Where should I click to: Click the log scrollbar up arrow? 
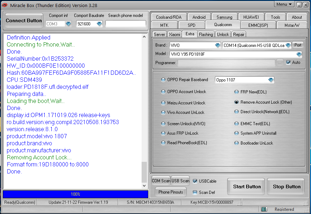click(144, 37)
